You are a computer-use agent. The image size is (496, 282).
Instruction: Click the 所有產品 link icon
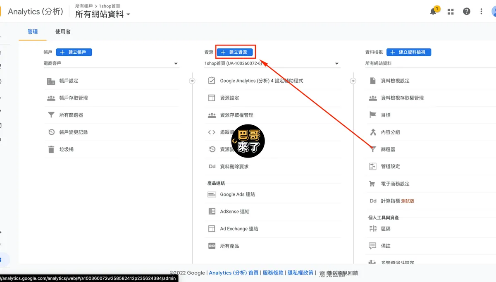point(212,246)
